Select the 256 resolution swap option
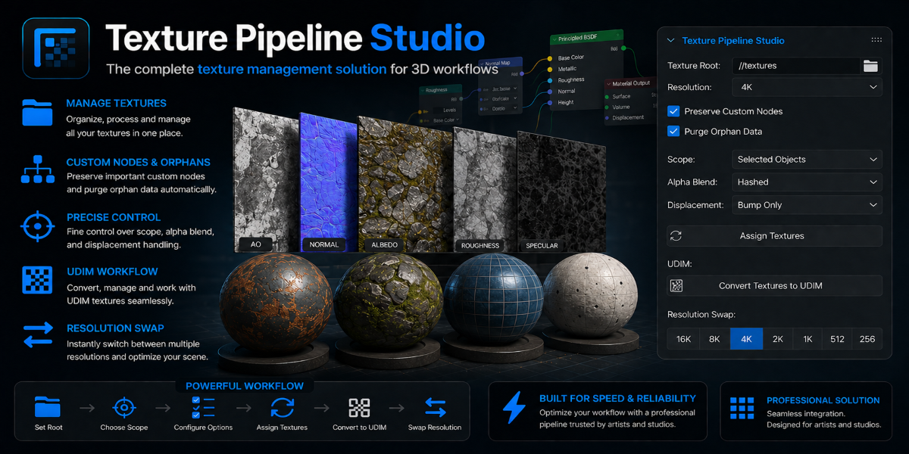The image size is (909, 454). click(867, 339)
